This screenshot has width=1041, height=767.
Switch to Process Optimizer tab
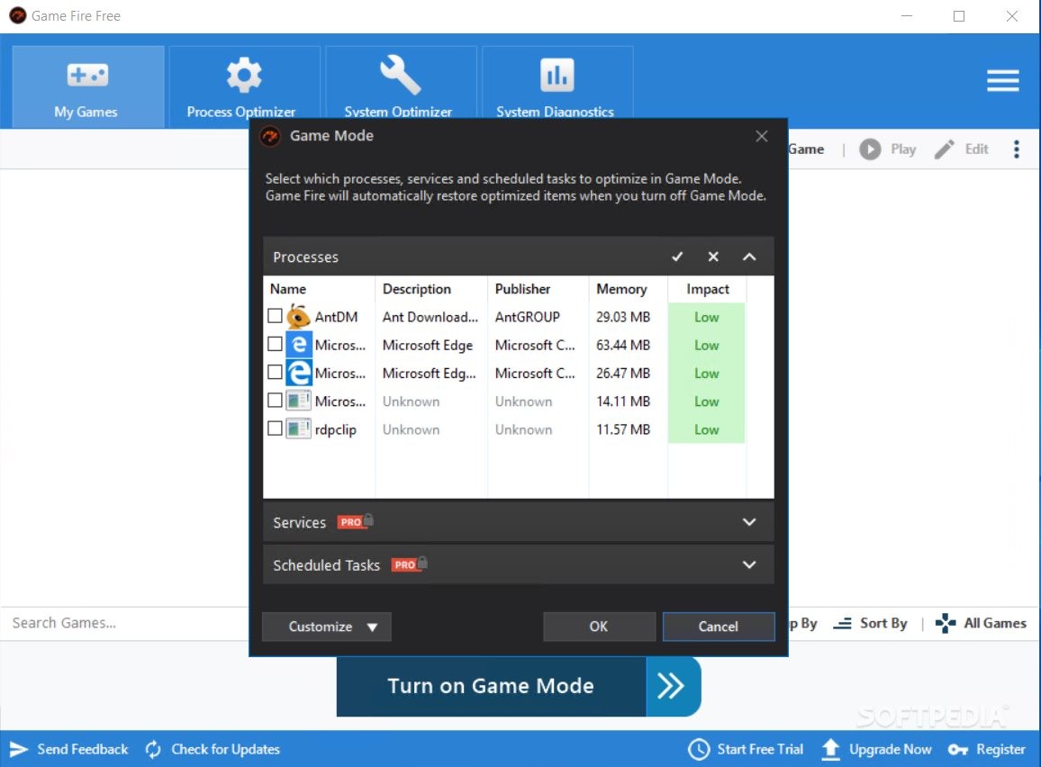pyautogui.click(x=244, y=87)
